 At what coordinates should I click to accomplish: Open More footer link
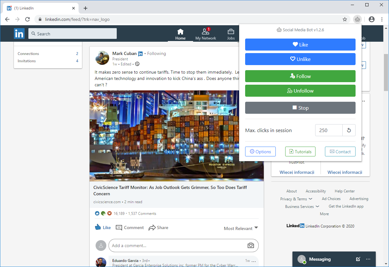[324, 214]
